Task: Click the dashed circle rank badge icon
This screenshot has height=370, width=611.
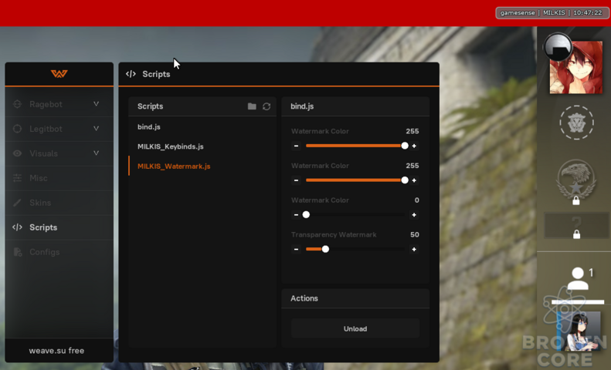Action: (577, 123)
